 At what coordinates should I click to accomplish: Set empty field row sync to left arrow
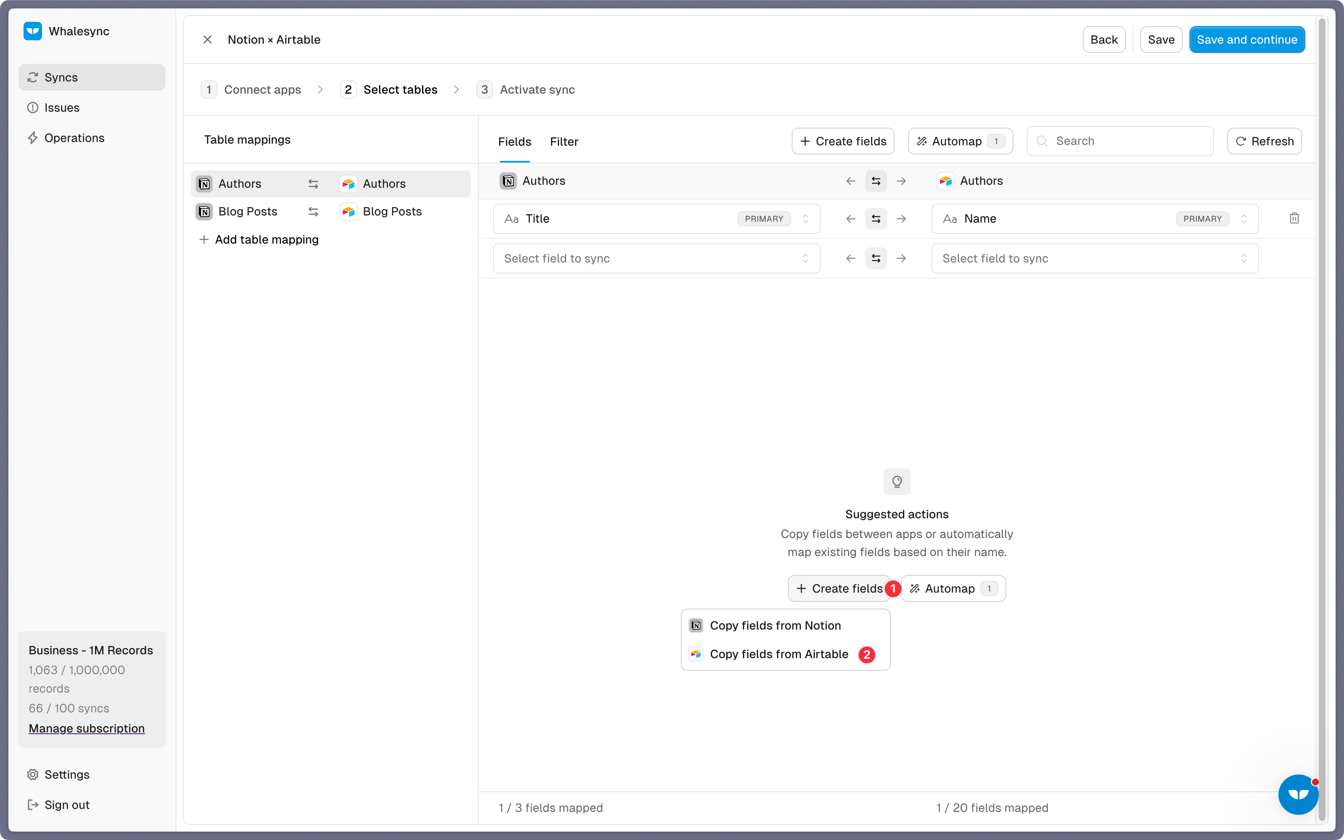850,258
